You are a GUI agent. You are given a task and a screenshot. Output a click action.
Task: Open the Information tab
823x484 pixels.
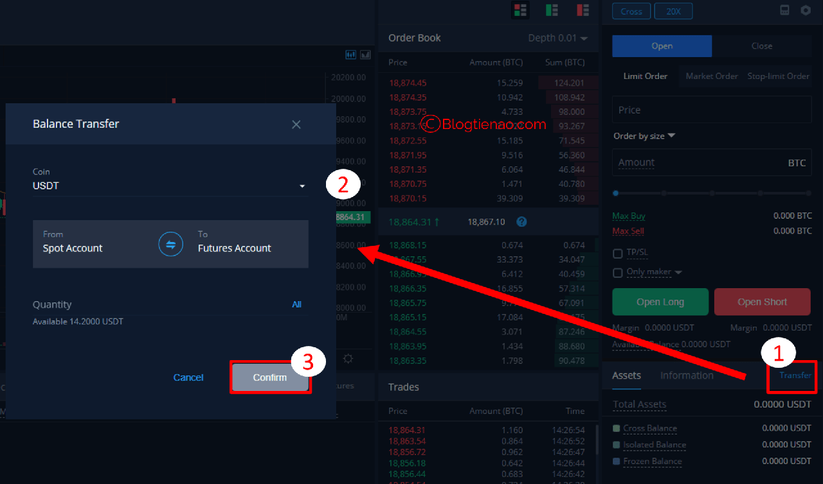pyautogui.click(x=687, y=376)
